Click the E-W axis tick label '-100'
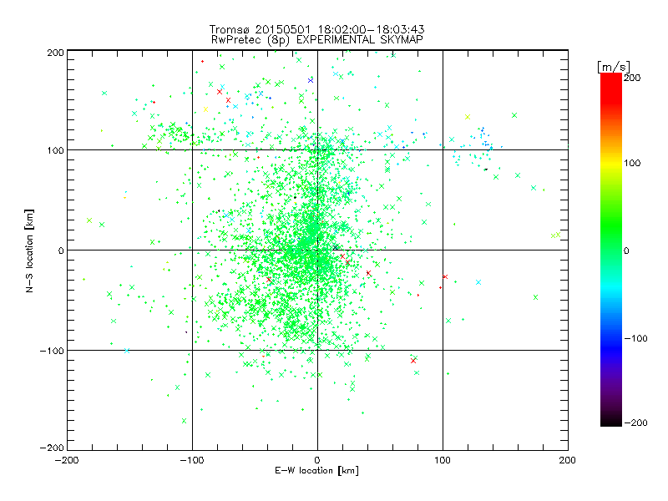 (x=192, y=460)
